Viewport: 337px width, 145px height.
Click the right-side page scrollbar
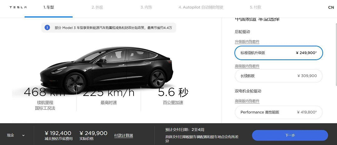coord(335,70)
